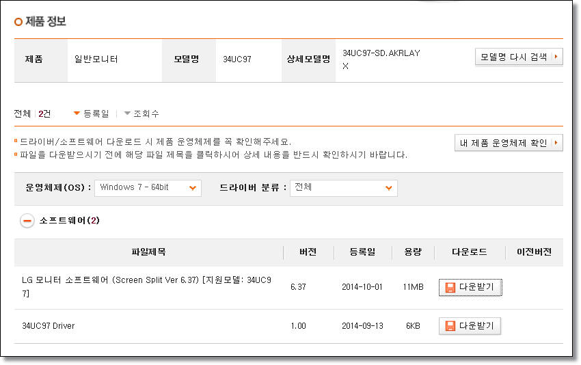Screen dimensions: 581x365
Task: Click the 다운로드 column header
Action: coord(470,252)
